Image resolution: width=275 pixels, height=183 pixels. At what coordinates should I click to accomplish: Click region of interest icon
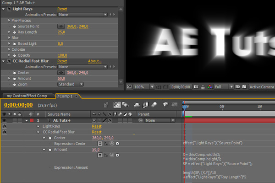point(237,87)
